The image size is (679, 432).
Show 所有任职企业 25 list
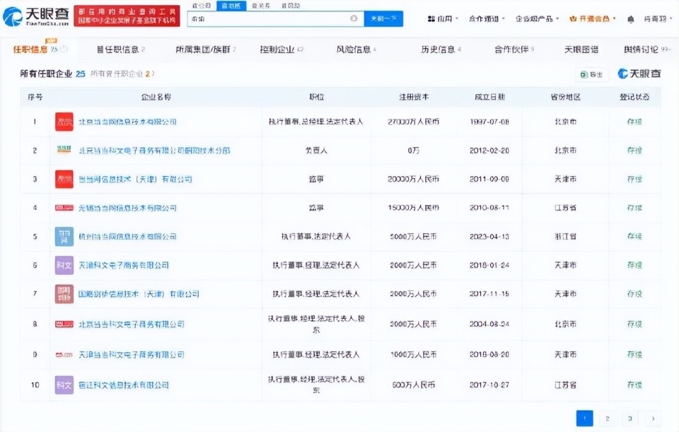(x=52, y=74)
